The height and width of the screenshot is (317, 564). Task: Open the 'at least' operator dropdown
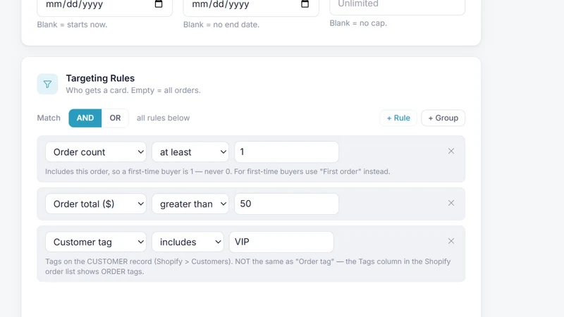click(x=190, y=152)
